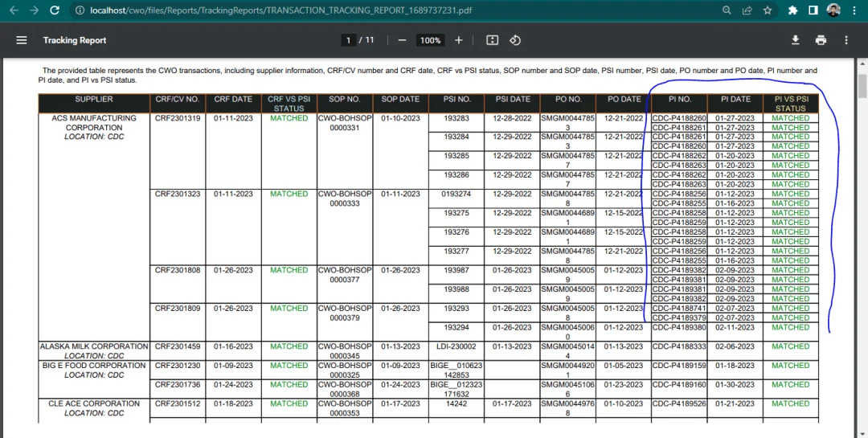868x438 pixels.
Task: Click the PDF page number field
Action: click(348, 40)
